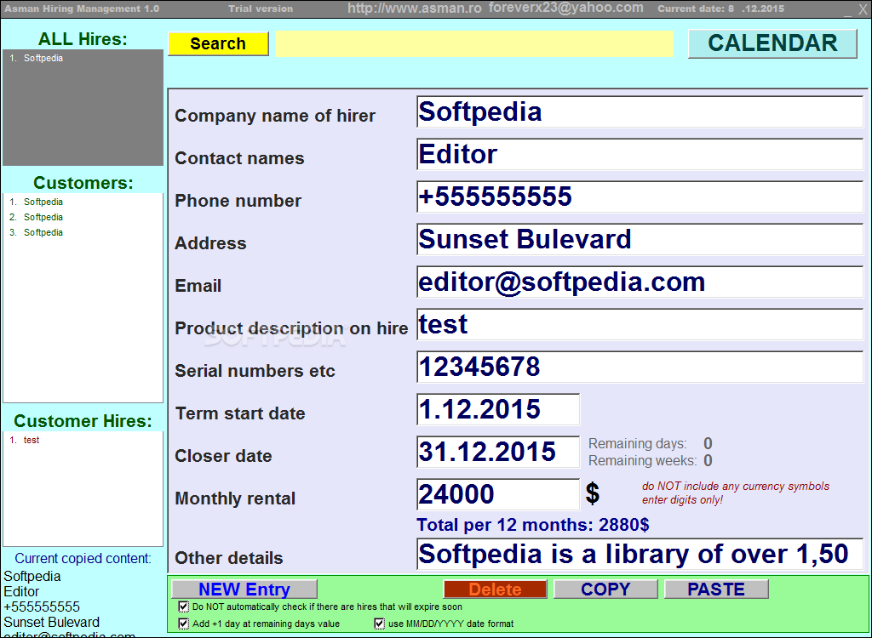This screenshot has width=872, height=638.
Task: Click the red Delete button
Action: click(495, 590)
